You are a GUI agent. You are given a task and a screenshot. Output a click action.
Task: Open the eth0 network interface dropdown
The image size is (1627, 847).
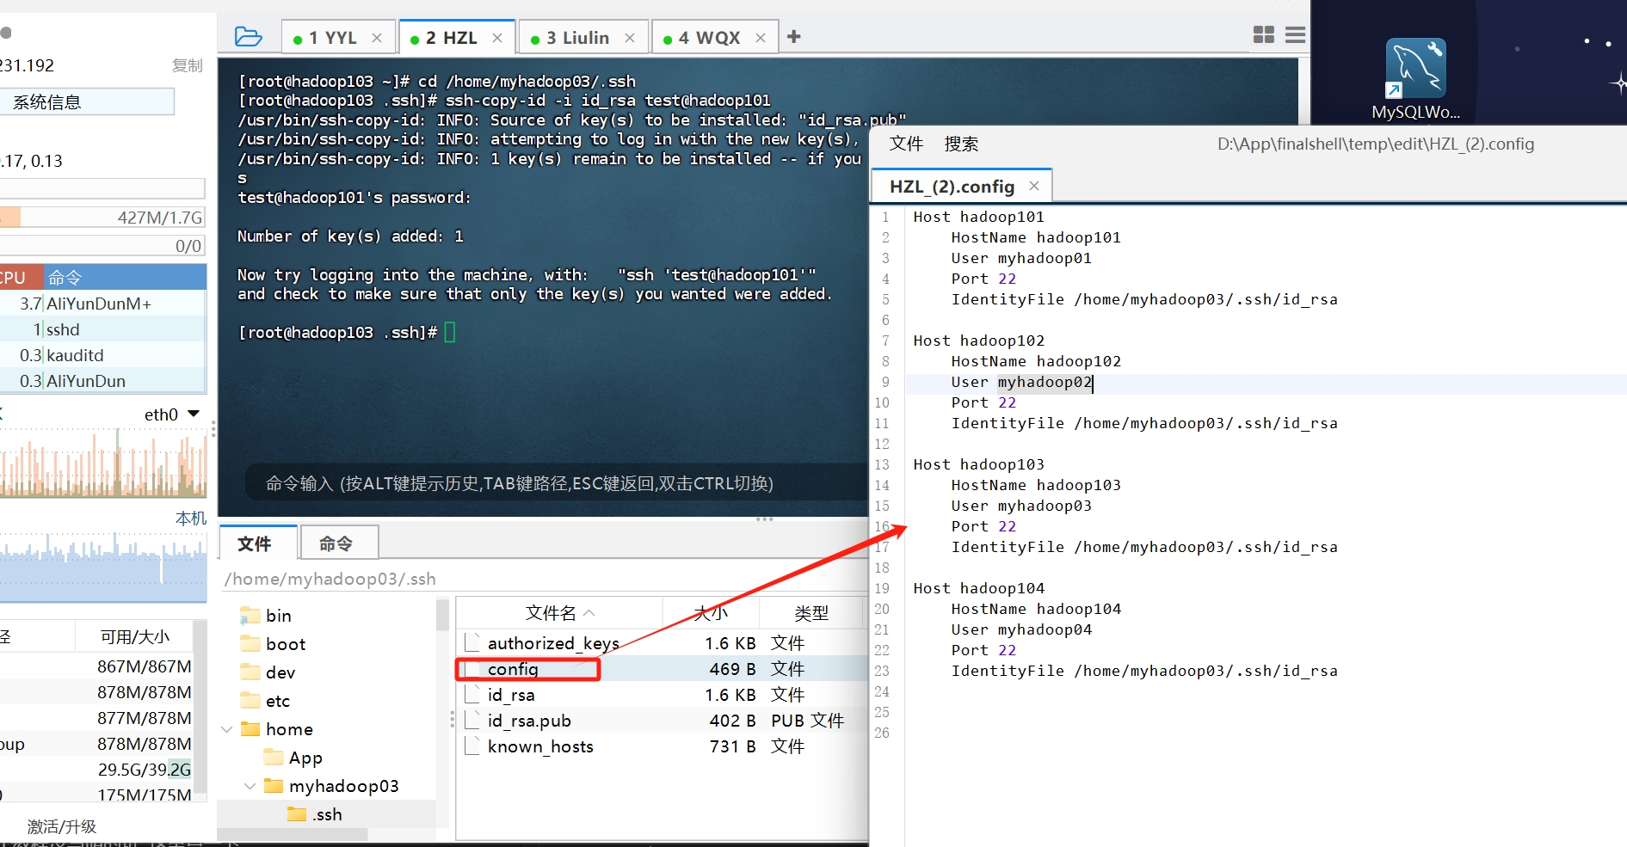pyautogui.click(x=194, y=414)
